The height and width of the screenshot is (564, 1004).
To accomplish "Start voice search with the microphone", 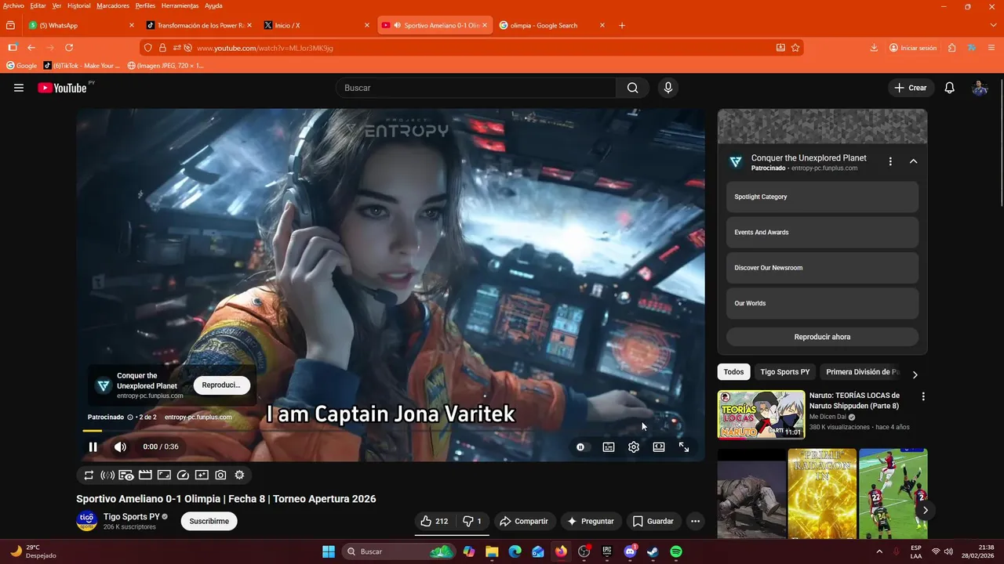I will click(668, 88).
